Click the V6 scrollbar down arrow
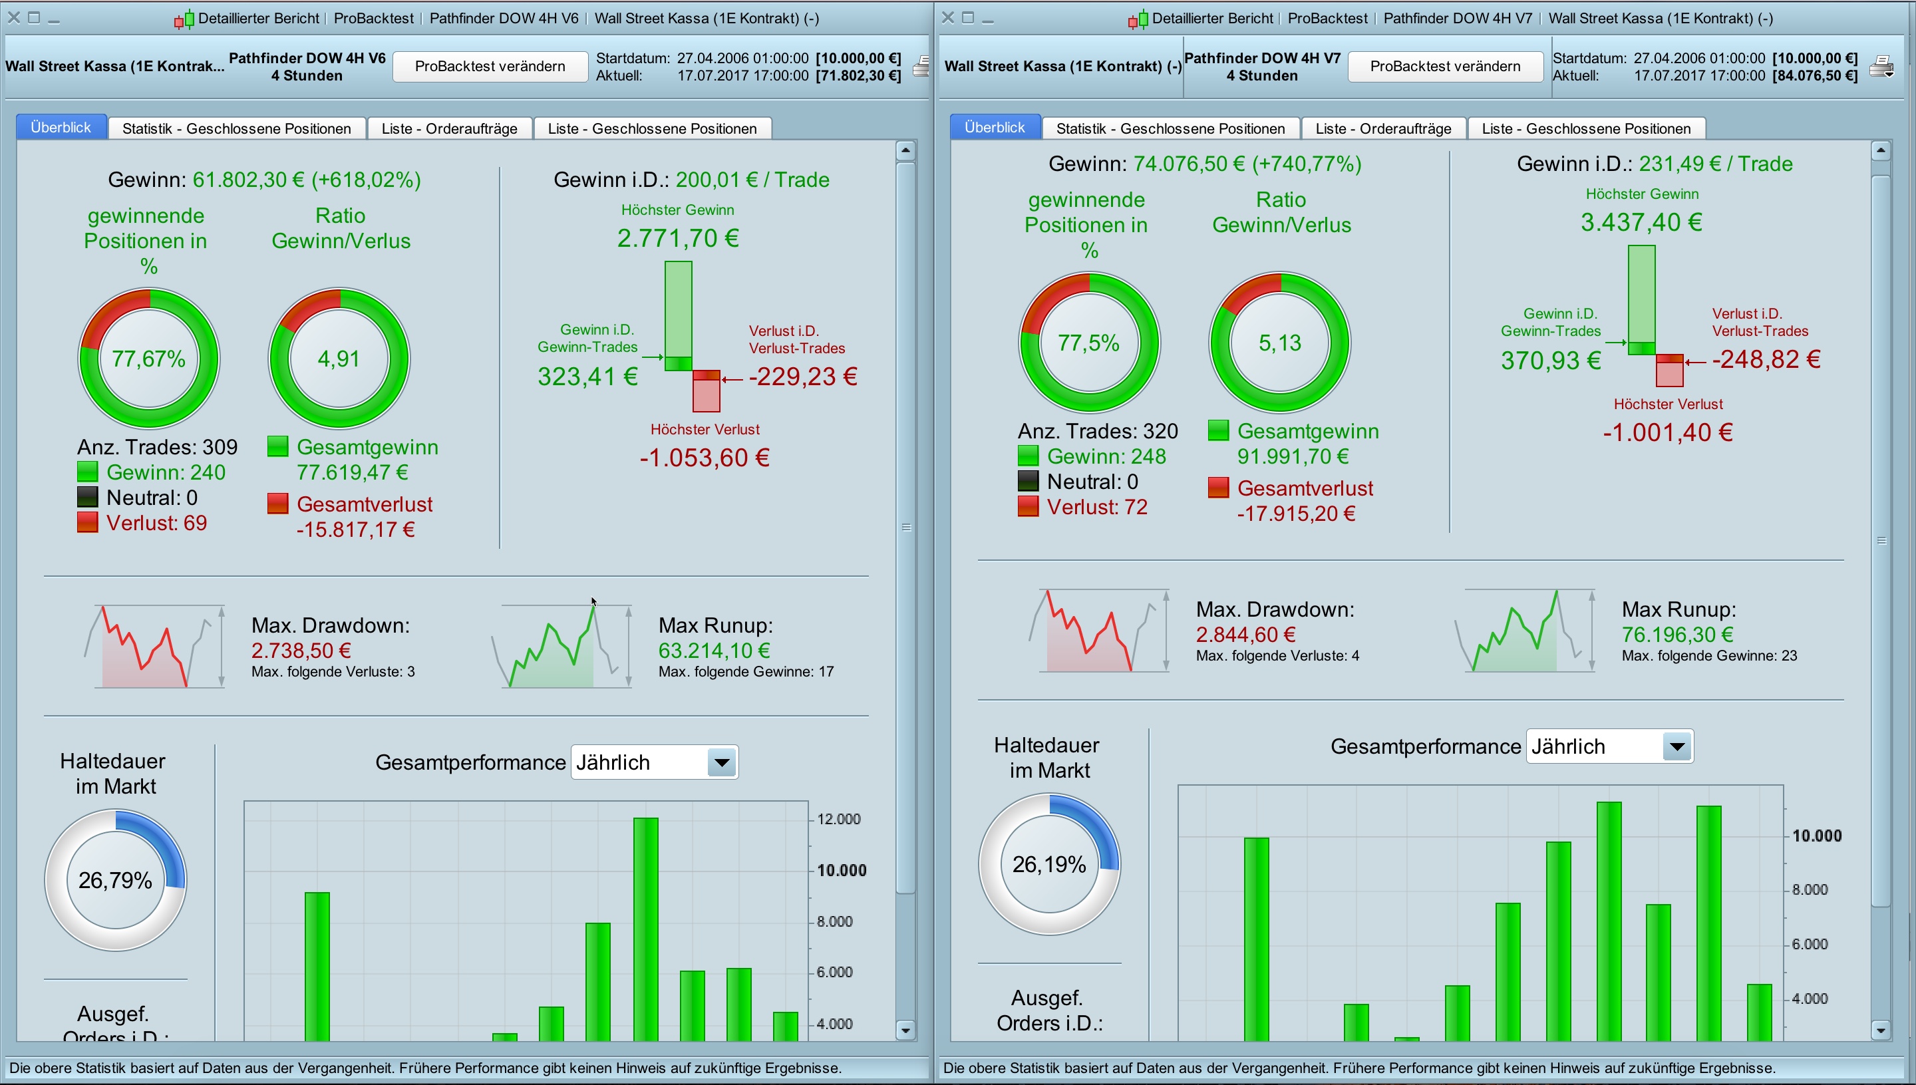Viewport: 1916px width, 1085px height. (905, 1030)
